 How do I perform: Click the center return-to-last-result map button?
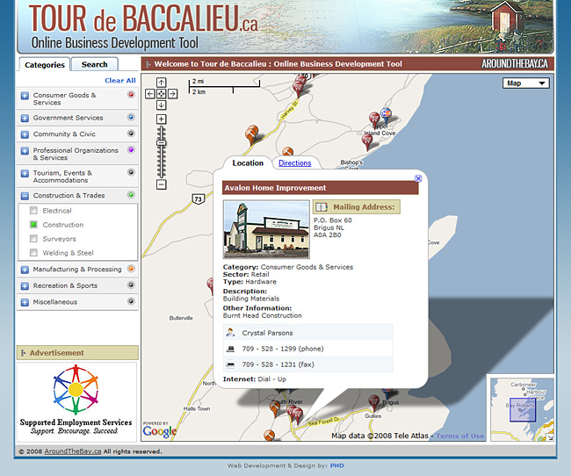(162, 94)
